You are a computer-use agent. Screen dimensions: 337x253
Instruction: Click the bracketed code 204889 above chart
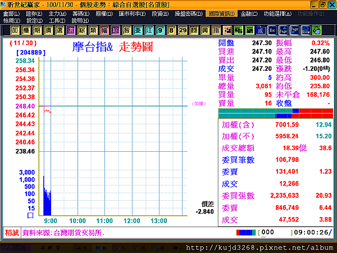[31, 52]
